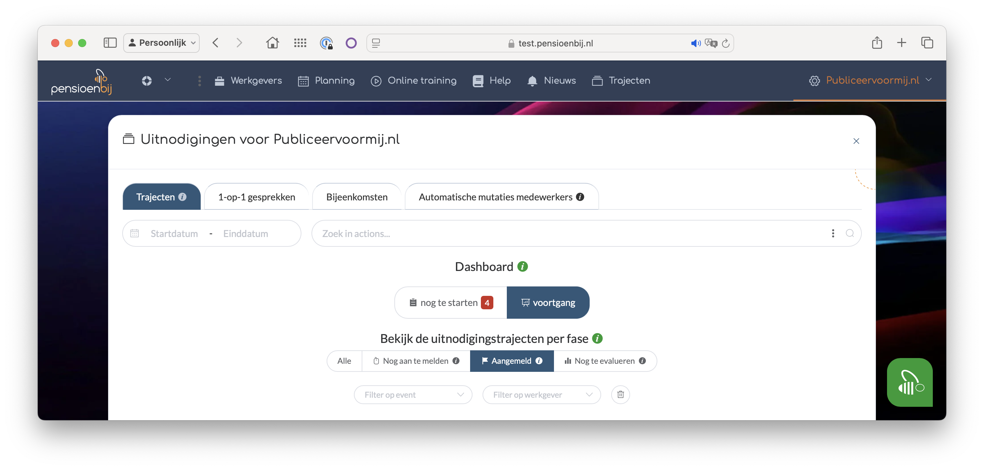
Task: Click the lifebuoy support icon in navbar
Action: point(147,80)
